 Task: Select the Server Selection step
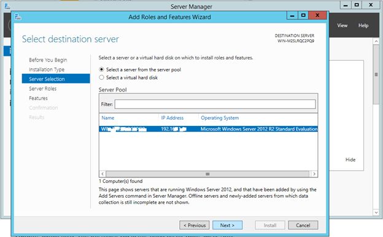(56, 79)
